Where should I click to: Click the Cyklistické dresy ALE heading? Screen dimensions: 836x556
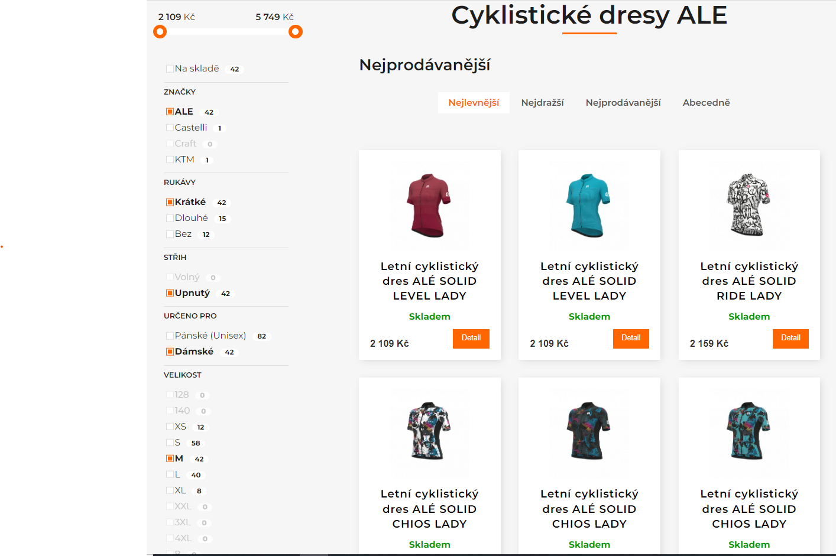[x=589, y=15]
